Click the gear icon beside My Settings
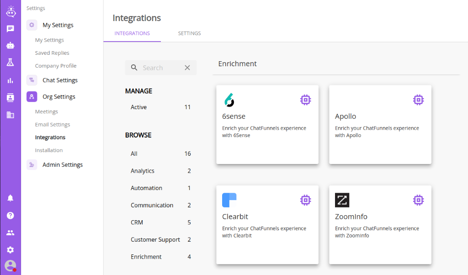 coord(32,25)
